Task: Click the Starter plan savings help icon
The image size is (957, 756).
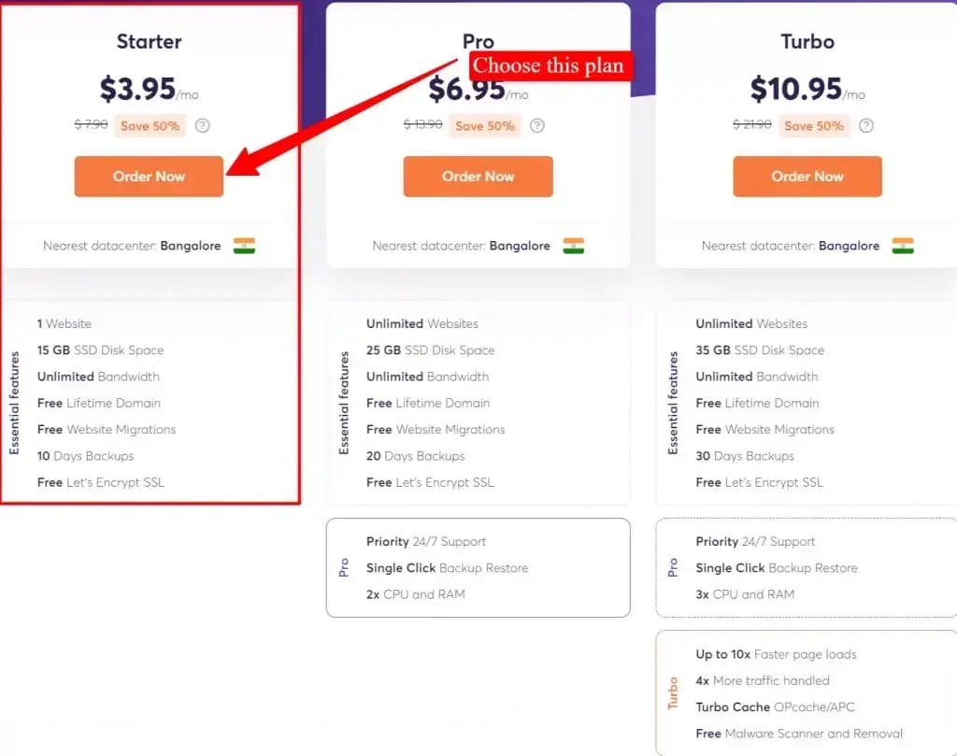Action: (x=203, y=125)
